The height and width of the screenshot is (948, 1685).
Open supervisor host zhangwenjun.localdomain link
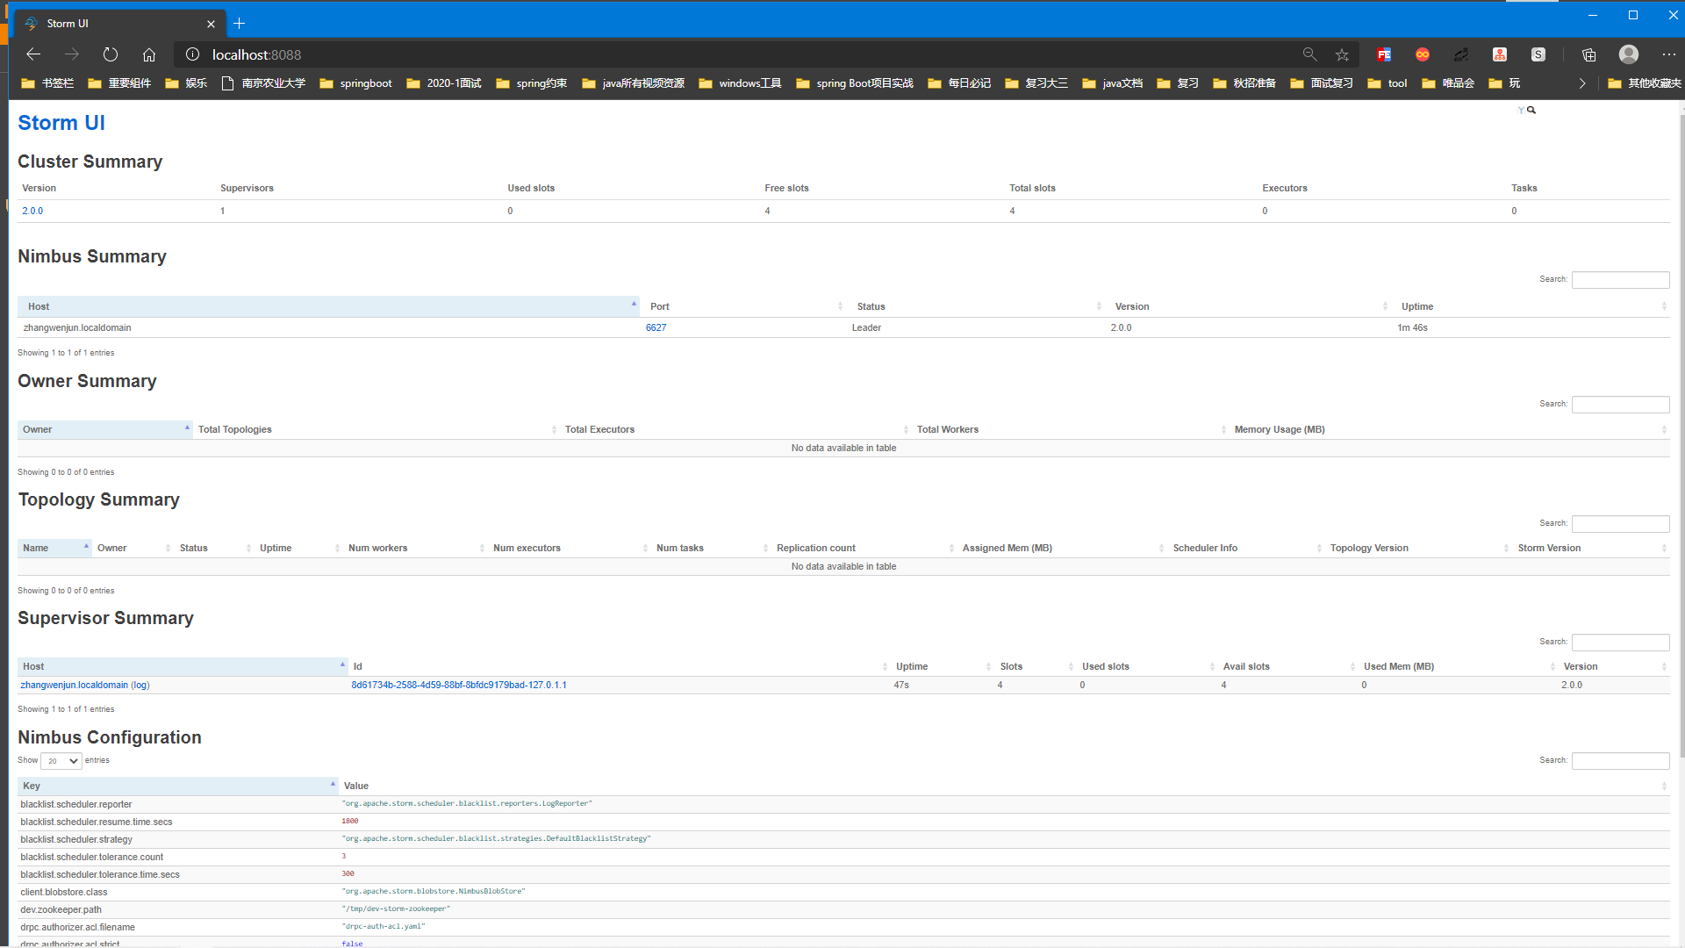click(x=74, y=685)
